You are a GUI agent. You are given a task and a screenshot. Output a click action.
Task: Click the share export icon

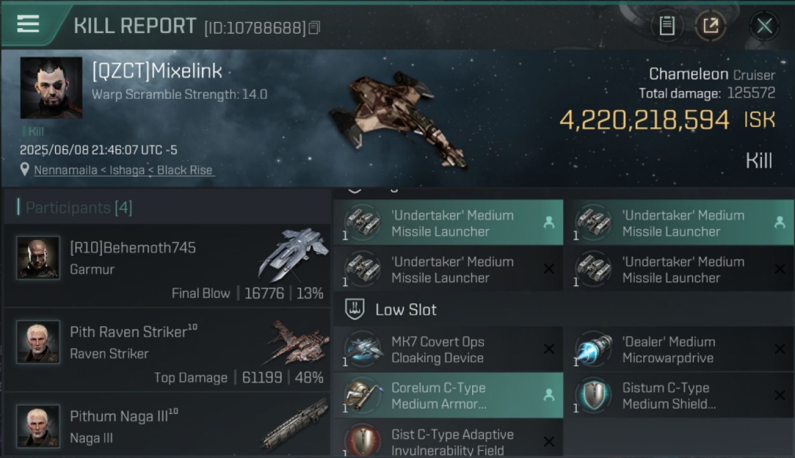(x=711, y=26)
